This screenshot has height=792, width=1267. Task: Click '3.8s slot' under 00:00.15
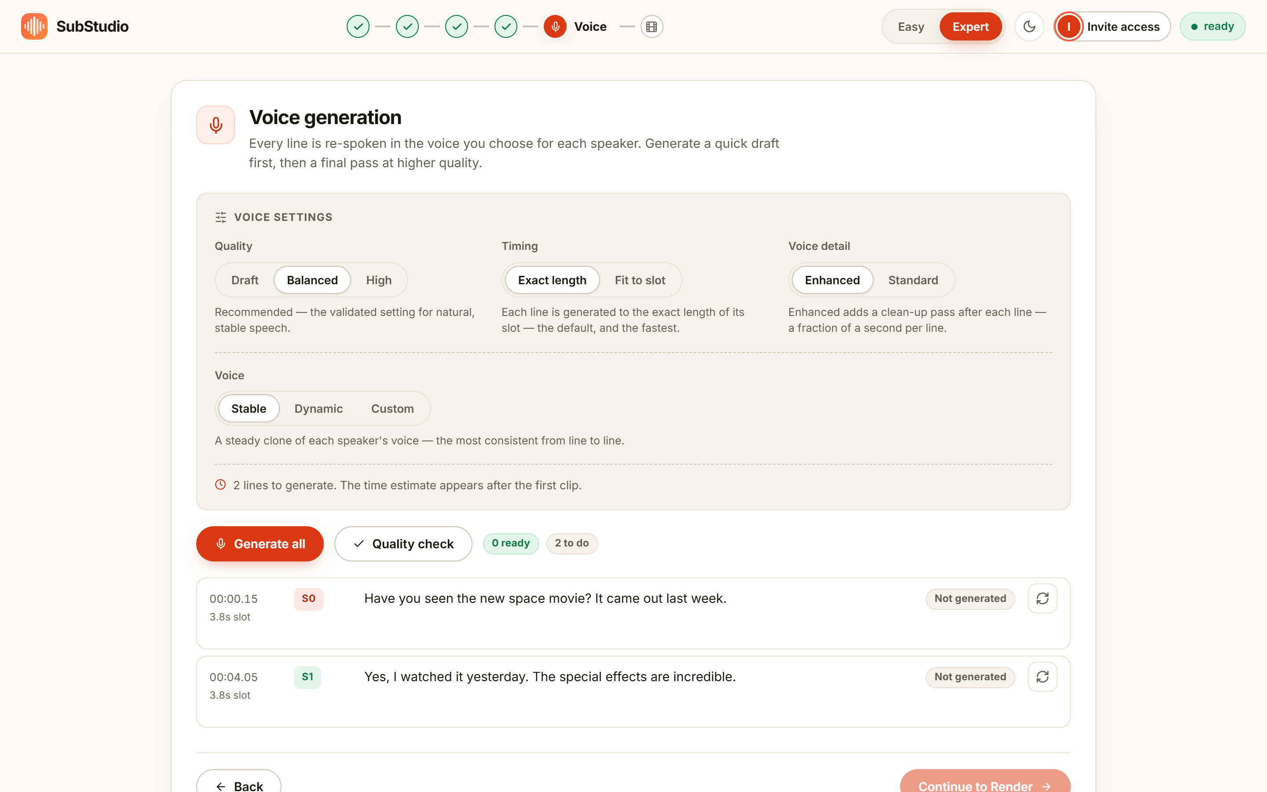(230, 617)
